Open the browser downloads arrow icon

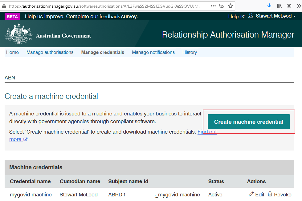click(x=269, y=6)
